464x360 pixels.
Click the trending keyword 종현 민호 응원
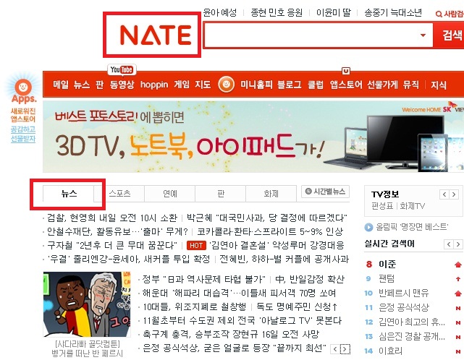[277, 12]
